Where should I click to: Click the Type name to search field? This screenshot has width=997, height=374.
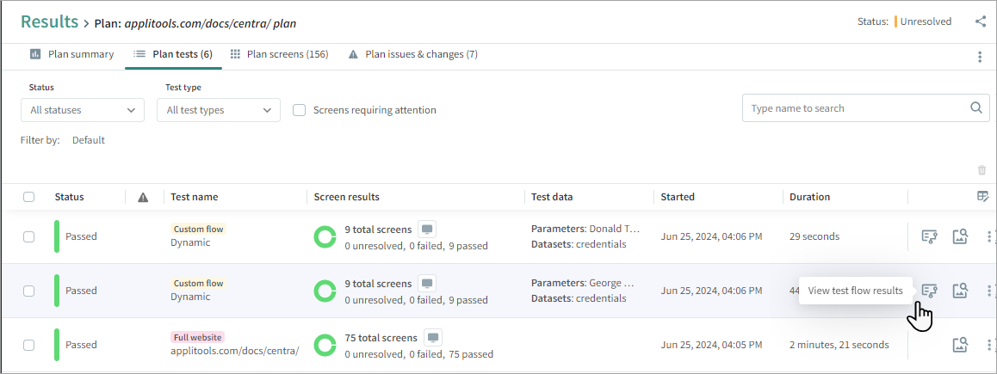coord(852,108)
